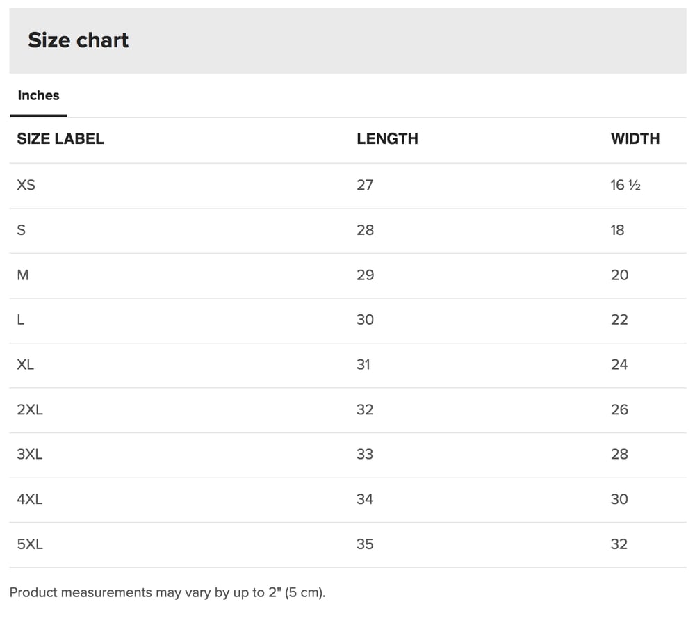Click the XS width value 16 ½
695x634 pixels.
[x=625, y=185]
